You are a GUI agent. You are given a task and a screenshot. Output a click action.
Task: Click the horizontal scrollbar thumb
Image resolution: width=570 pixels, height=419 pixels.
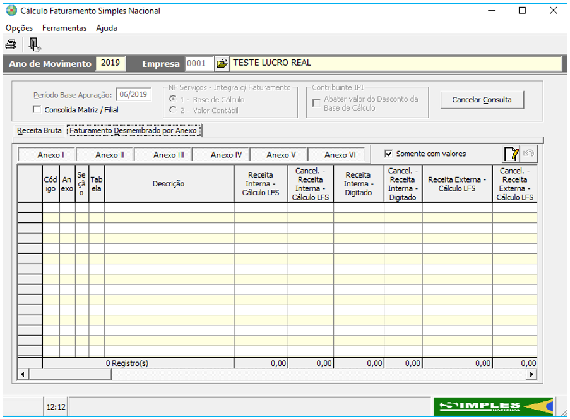tap(70, 374)
